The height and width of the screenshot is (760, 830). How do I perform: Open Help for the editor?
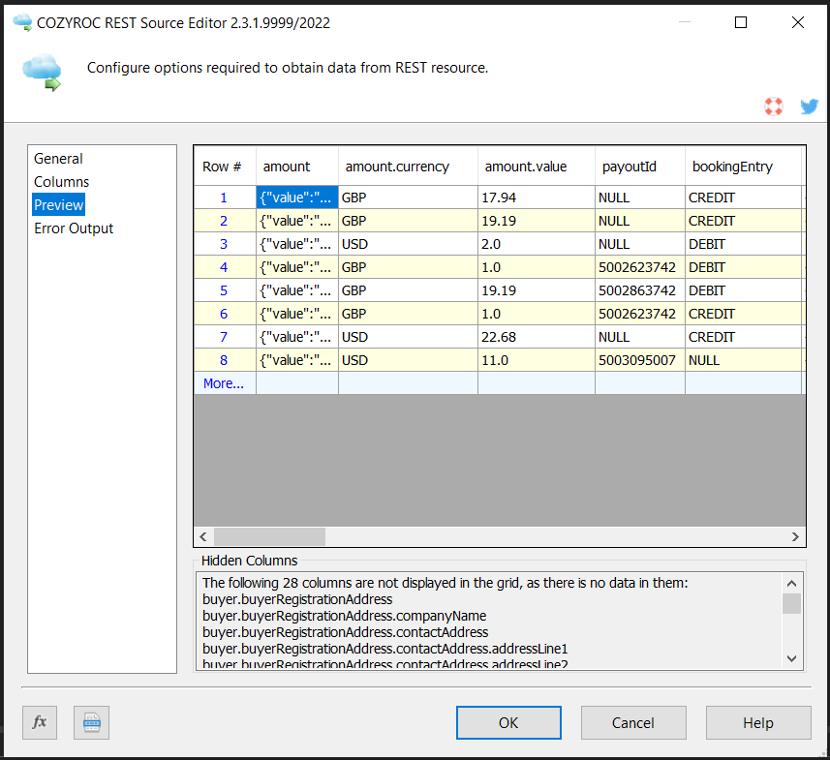coord(757,722)
